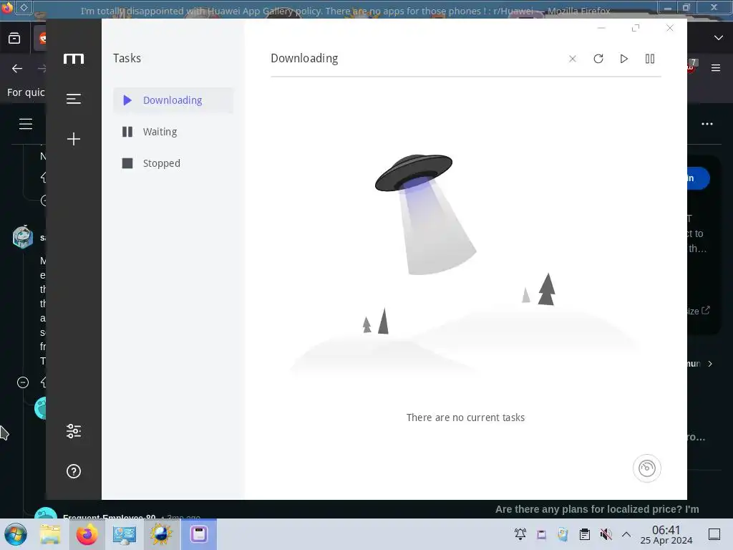Switch to Firefox in the taskbar
Viewport: 733px width, 550px height.
[x=87, y=534]
